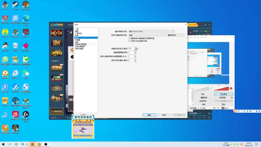Click the keyboard icon on the Sogou IME bar
The width and height of the screenshot is (261, 147).
251,111
